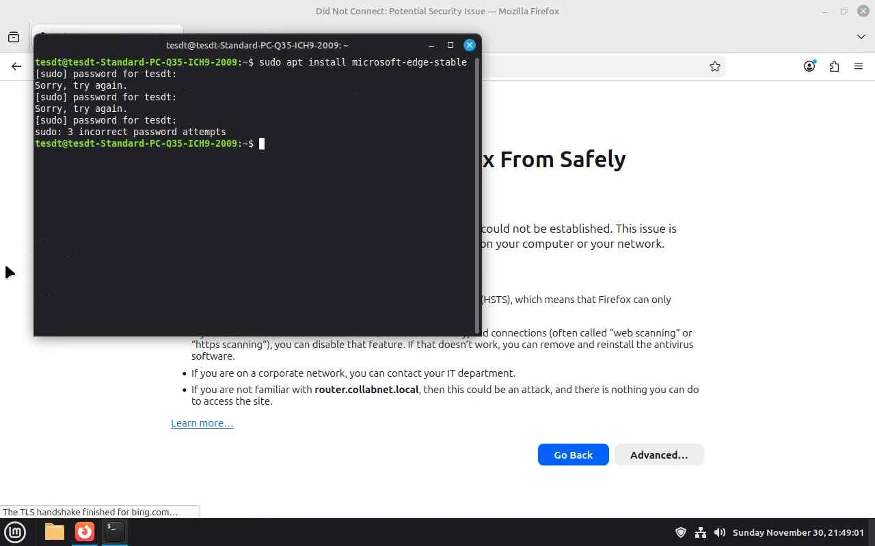Switch to Firefox from the taskbar
875x546 pixels.
pos(85,532)
